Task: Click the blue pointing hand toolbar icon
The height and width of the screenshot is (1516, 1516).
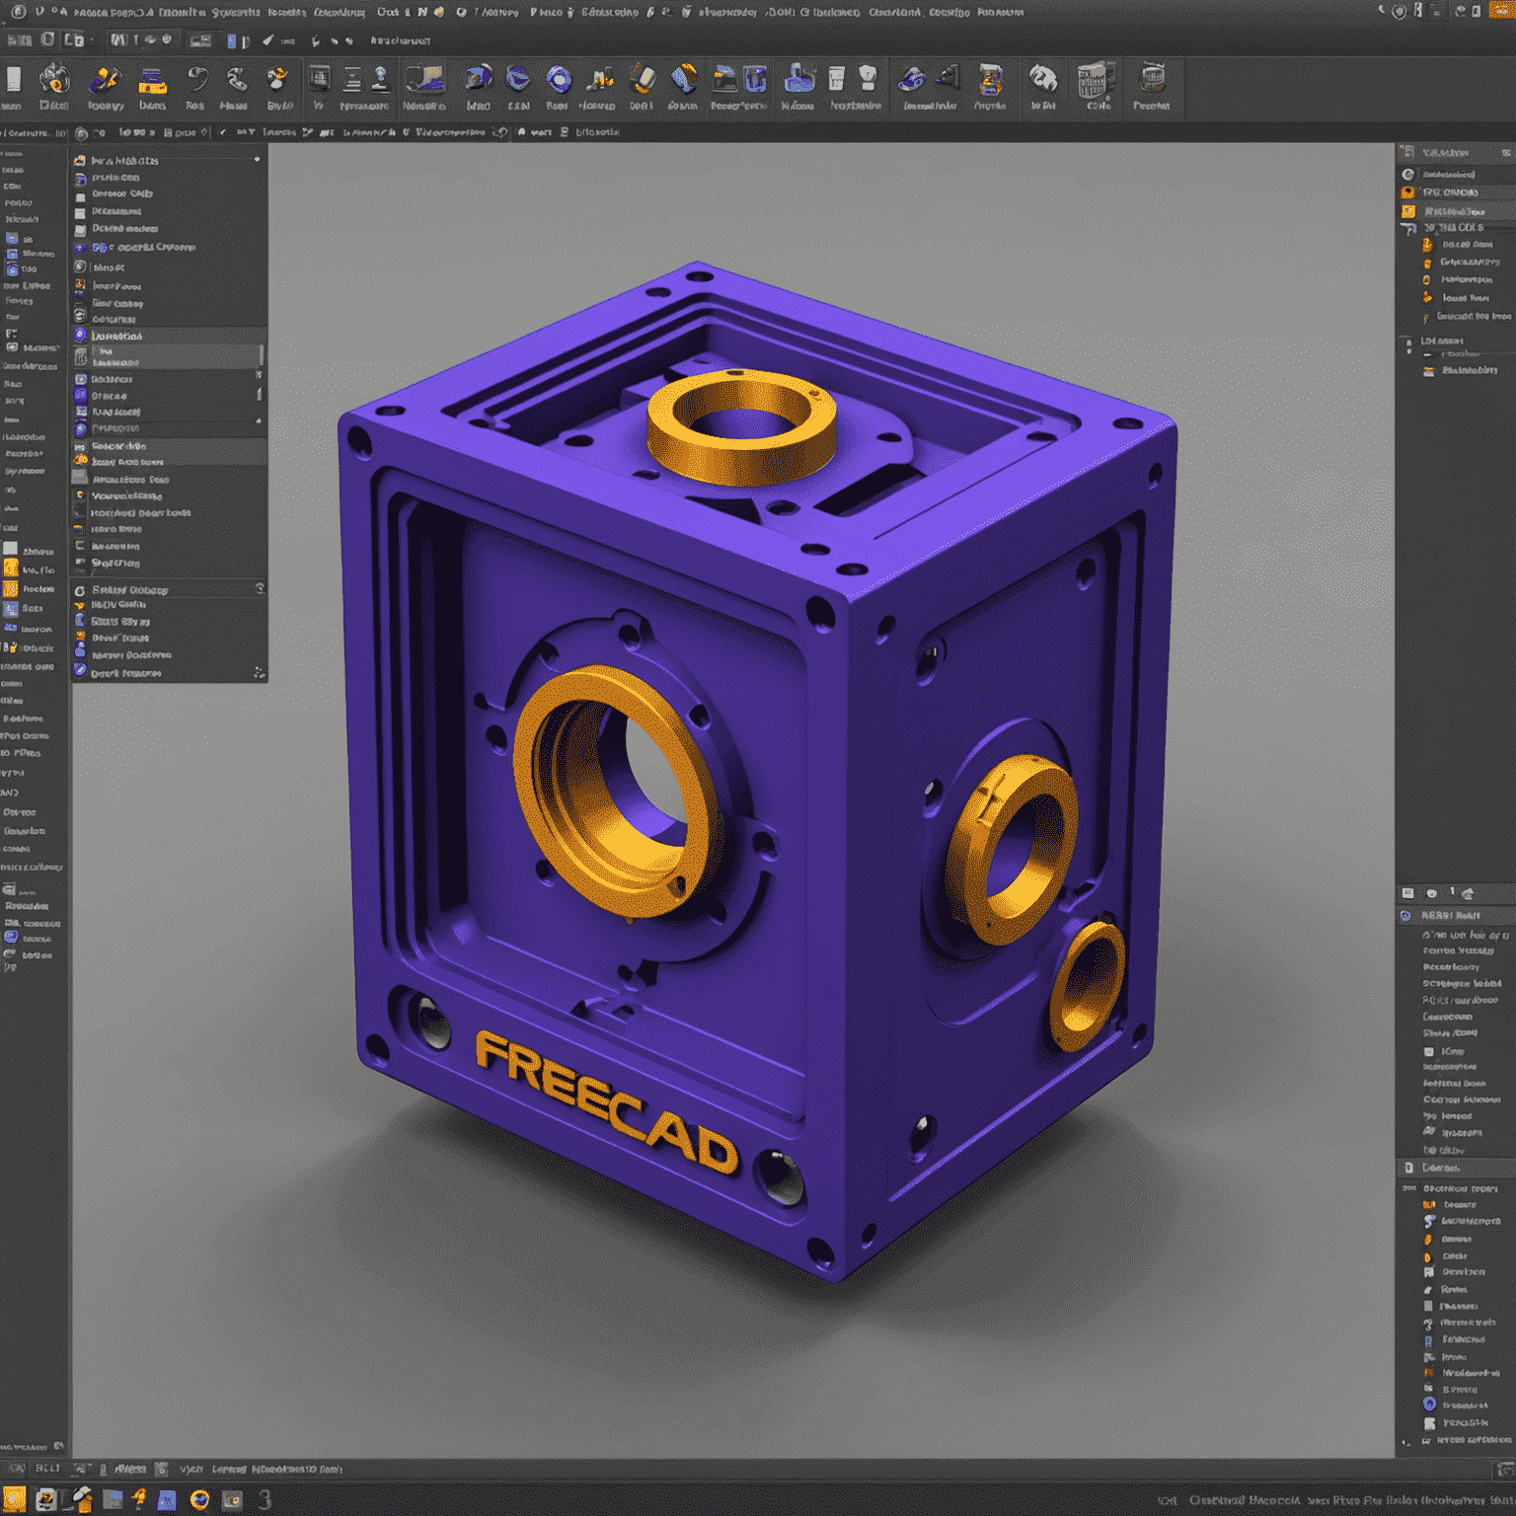Action: pos(798,79)
